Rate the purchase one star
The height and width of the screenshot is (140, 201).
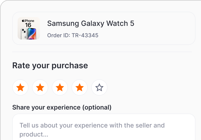pos(20,88)
